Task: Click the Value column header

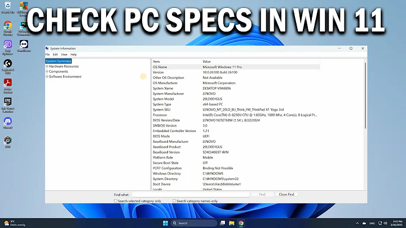Action: (x=261, y=62)
